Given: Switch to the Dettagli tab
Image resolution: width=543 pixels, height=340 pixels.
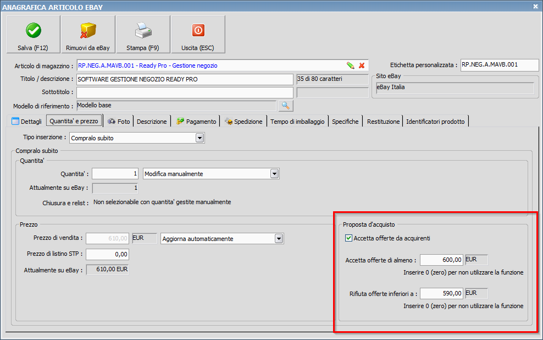Looking at the screenshot, I should [x=27, y=121].
